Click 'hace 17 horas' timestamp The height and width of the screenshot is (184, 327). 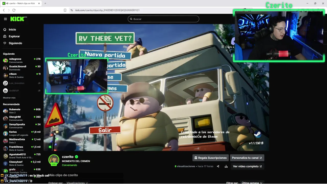tap(205, 166)
